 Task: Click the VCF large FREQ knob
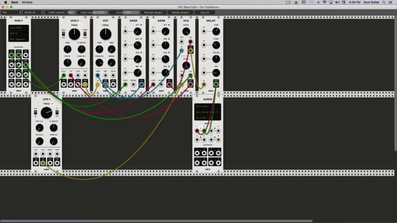106,34
